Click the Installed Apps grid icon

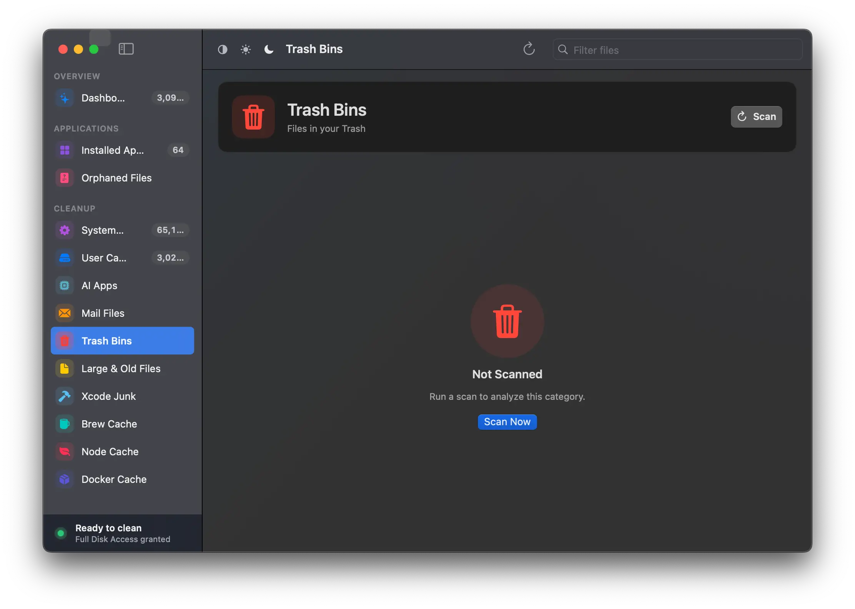click(65, 150)
